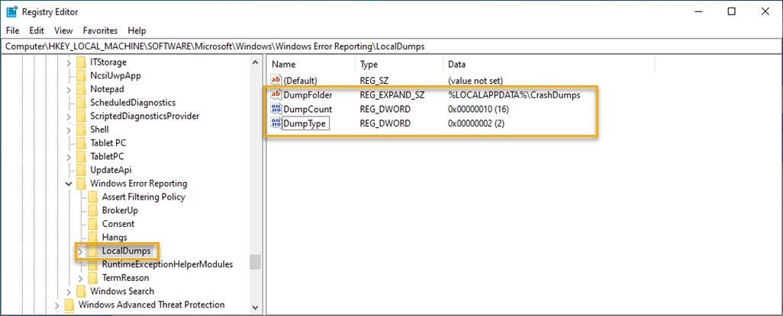Screen dimensions: 783x316
Task: Click the tree scrollbar down arrow
Action: (x=255, y=308)
